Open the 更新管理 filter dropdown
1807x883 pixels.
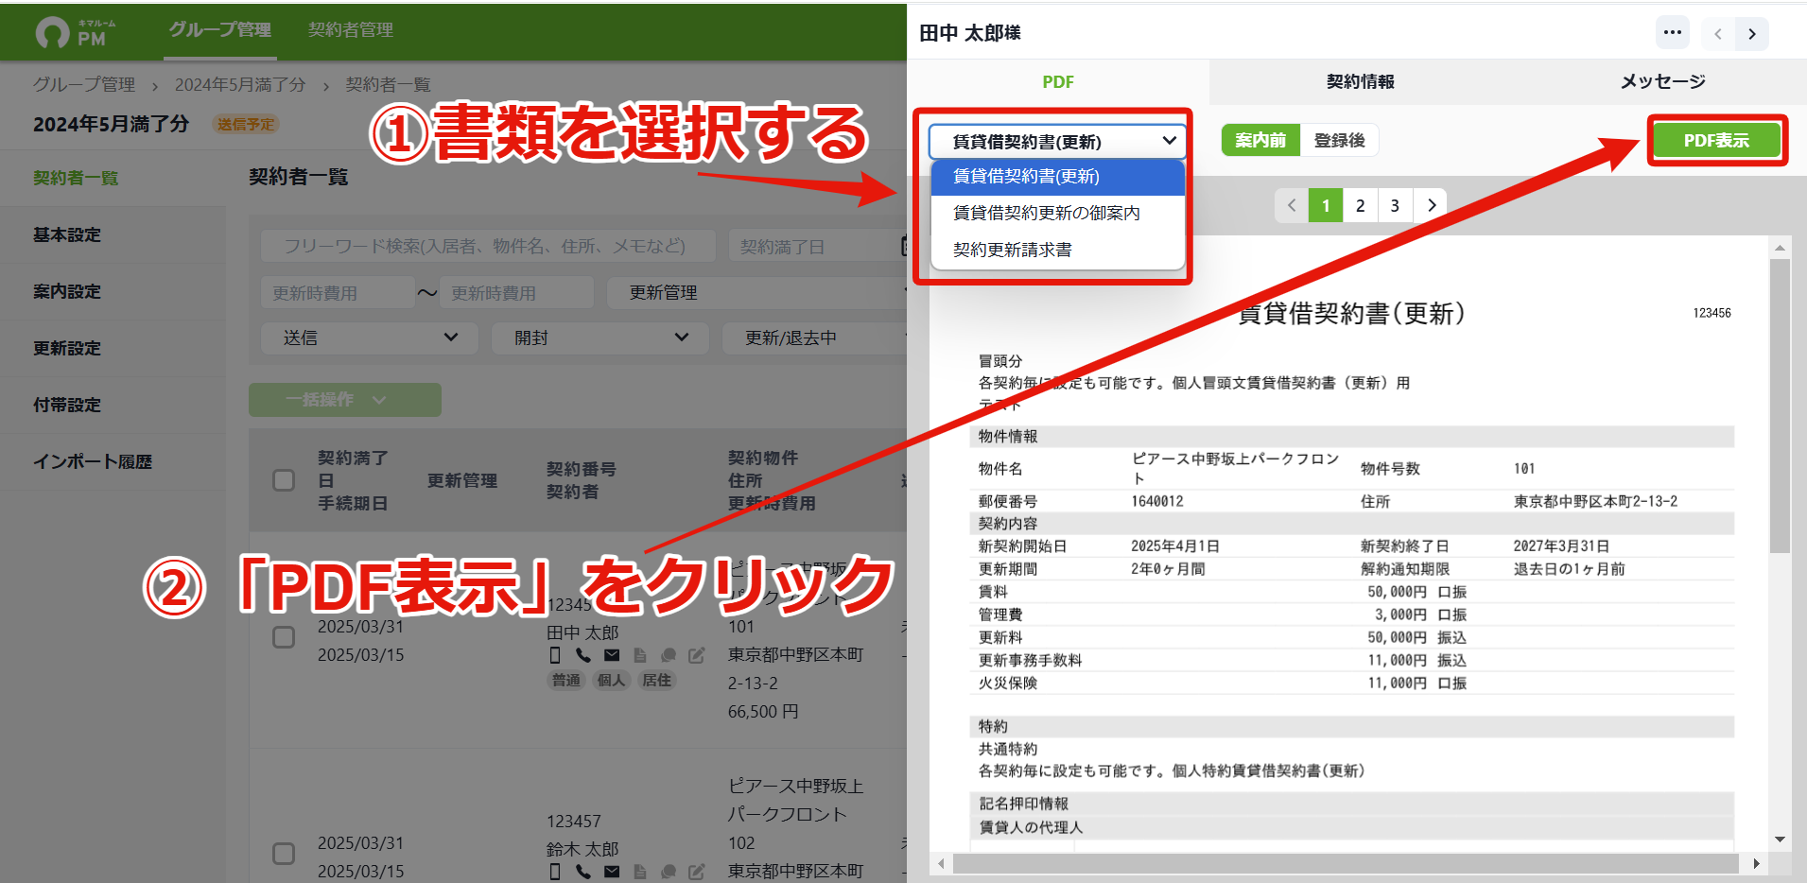pos(757,292)
